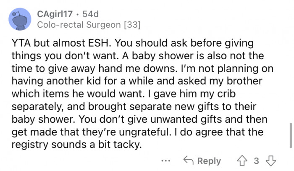Click the [33] number in the flair
The height and width of the screenshot is (171, 294).
(132, 25)
